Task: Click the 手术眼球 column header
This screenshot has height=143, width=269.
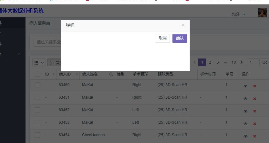Action: click(140, 74)
